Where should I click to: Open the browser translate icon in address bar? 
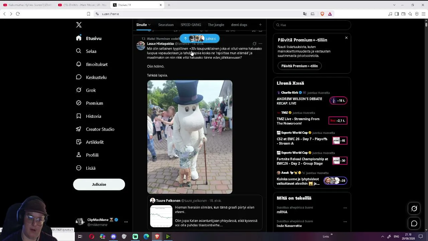[x=305, y=14]
